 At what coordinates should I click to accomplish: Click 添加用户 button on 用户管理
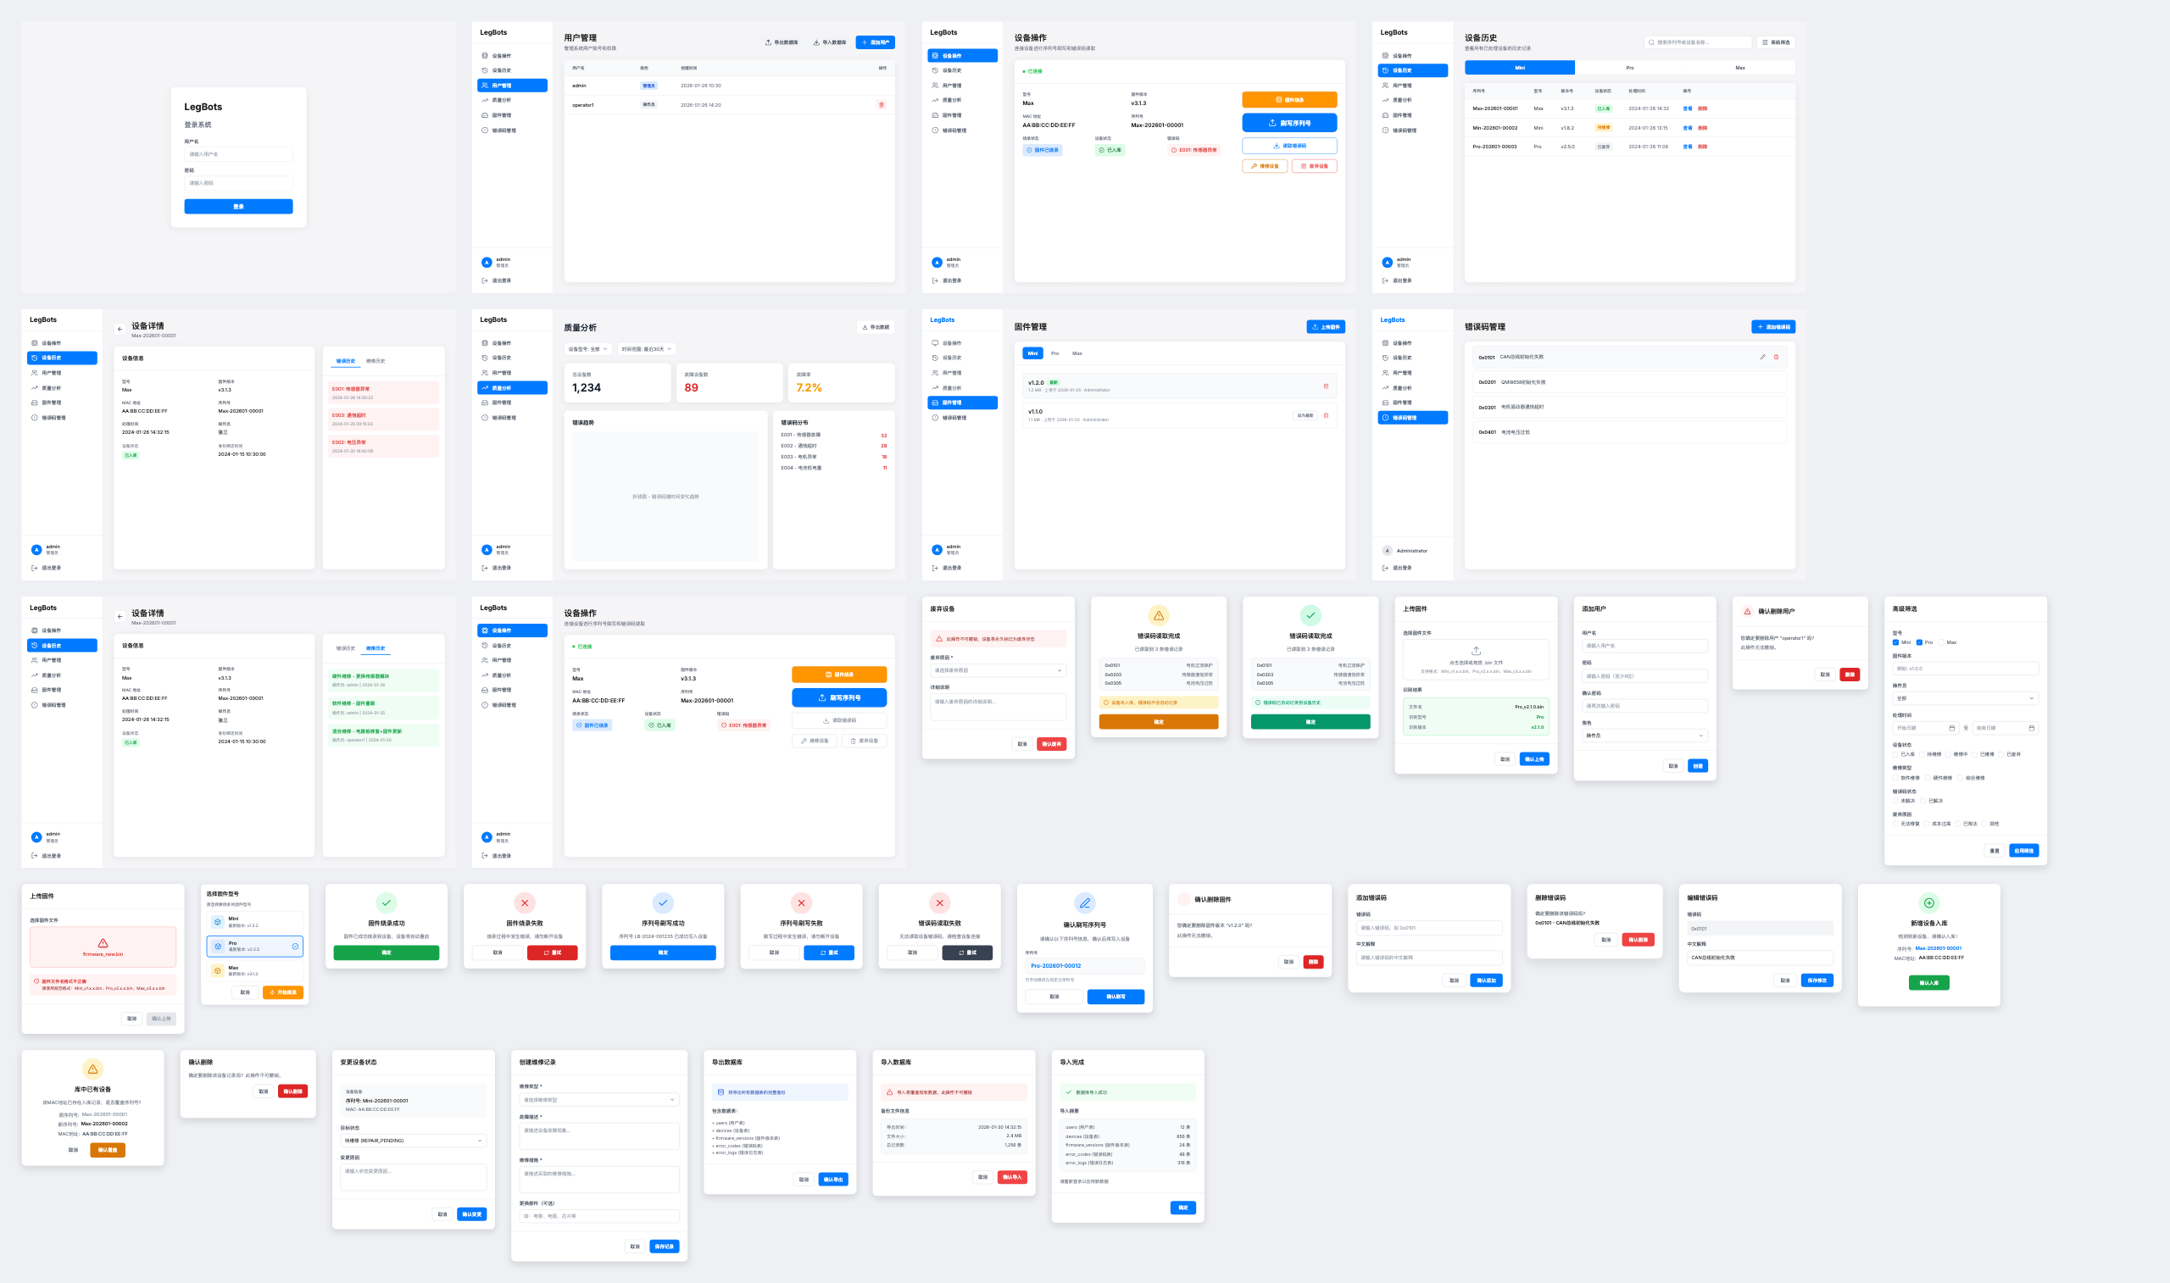875,42
